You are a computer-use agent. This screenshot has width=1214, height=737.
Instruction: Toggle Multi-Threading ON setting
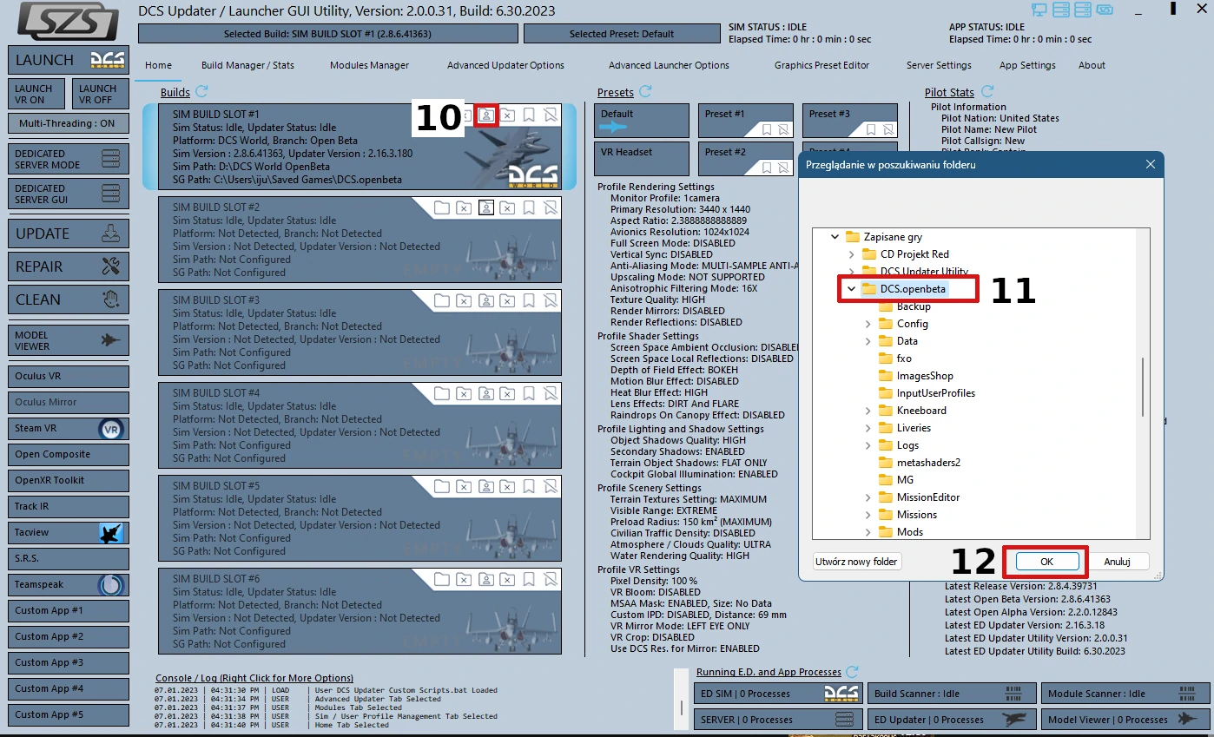click(x=69, y=123)
